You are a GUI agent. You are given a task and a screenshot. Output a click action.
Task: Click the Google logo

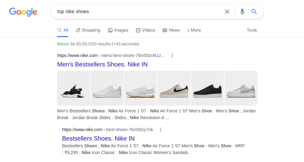[23, 12]
